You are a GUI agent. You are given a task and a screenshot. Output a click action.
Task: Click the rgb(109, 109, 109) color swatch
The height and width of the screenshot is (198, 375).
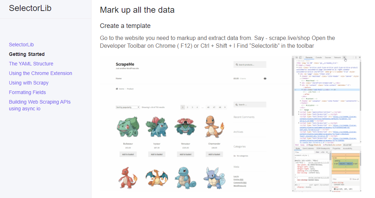(x=335, y=189)
